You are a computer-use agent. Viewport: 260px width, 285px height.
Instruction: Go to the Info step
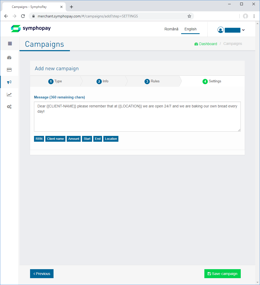[x=103, y=81]
